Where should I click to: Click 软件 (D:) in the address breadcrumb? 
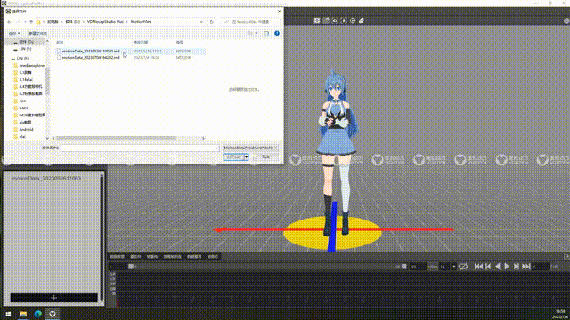pyautogui.click(x=73, y=22)
